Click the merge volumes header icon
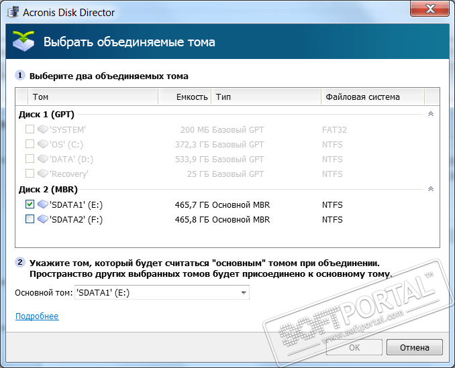 click(x=23, y=42)
